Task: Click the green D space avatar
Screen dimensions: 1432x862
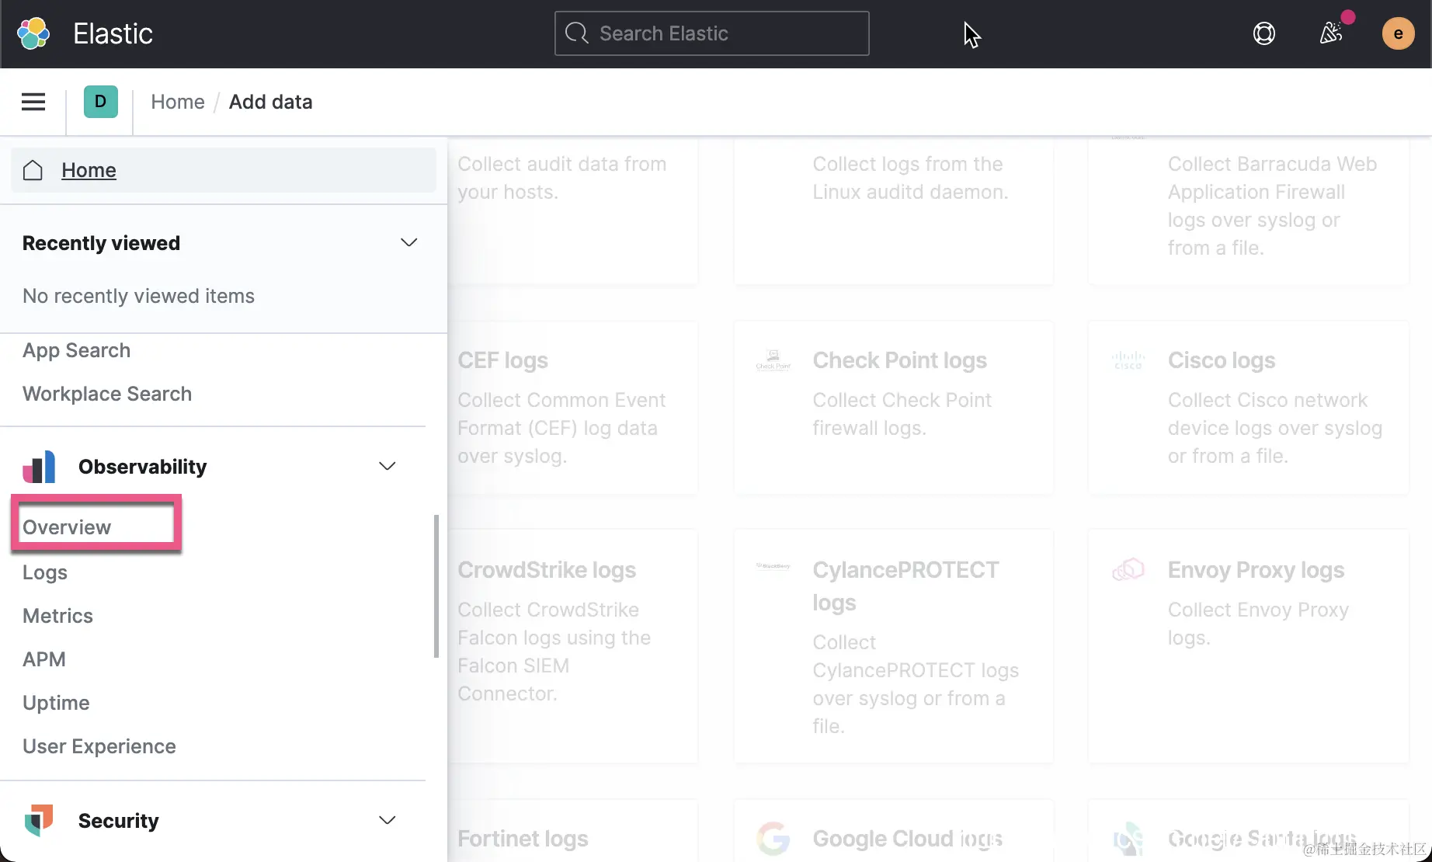Action: [x=101, y=102]
